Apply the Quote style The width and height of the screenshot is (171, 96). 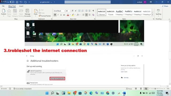pos(111,13)
